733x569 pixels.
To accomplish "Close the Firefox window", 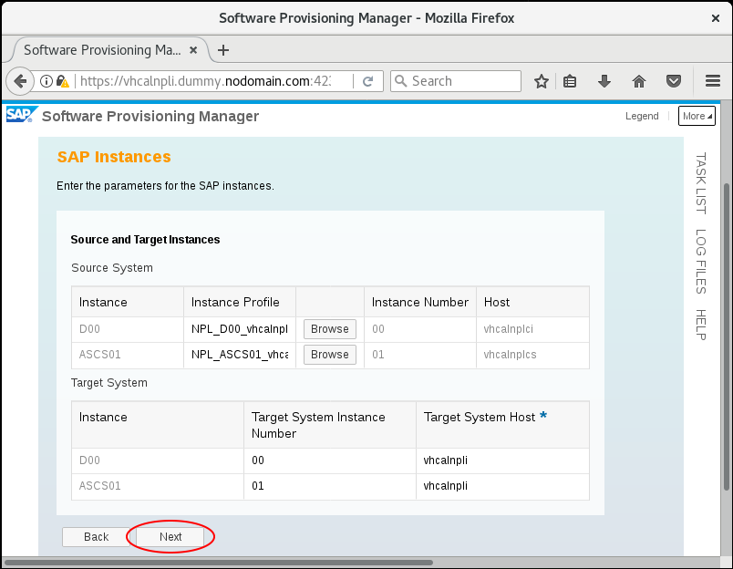I will 716,18.
